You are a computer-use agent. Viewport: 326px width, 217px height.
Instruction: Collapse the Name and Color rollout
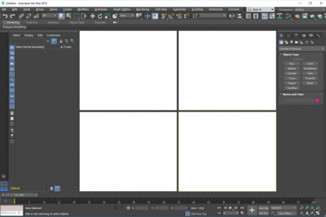293,94
